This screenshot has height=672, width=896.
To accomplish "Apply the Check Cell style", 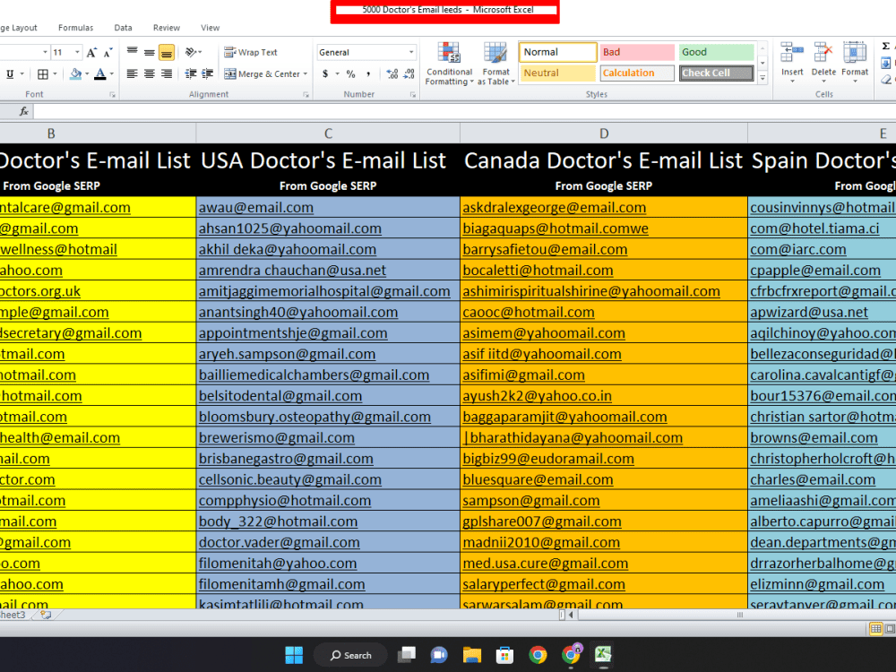I will (x=717, y=73).
